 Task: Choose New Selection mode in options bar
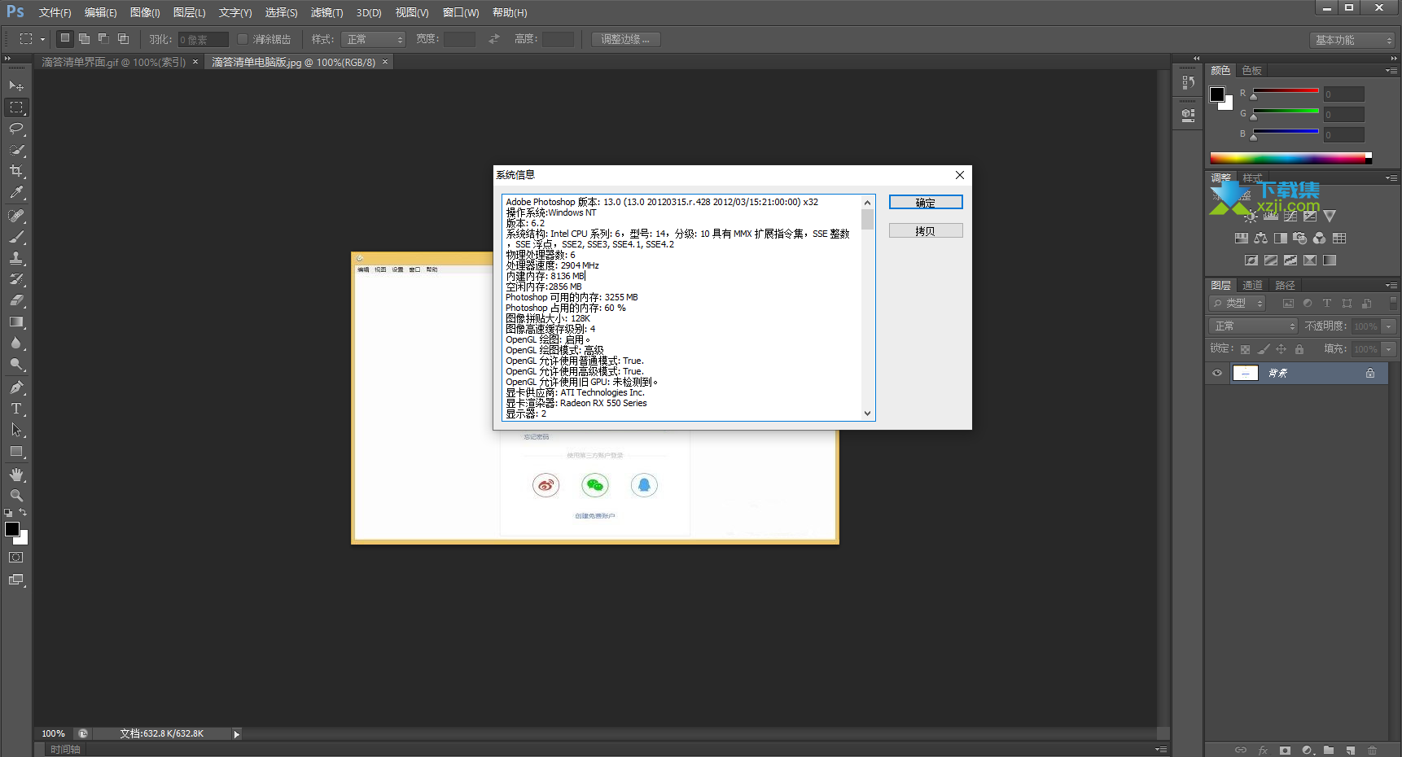tap(65, 38)
